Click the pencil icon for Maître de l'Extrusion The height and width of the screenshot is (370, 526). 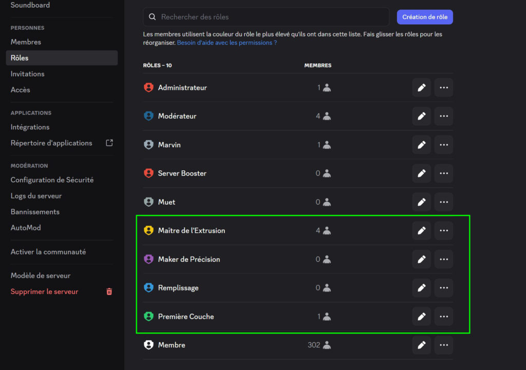[421, 231]
